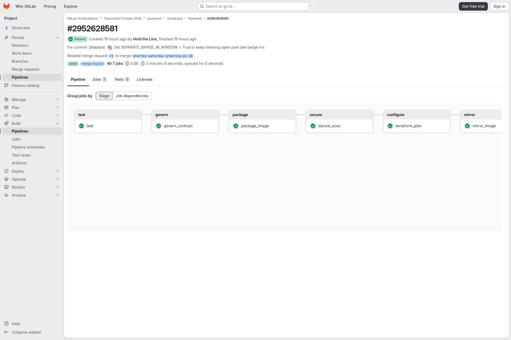Click the mirror_image passed status icon
Screen dimensions: 511x340
pyautogui.click(x=467, y=126)
